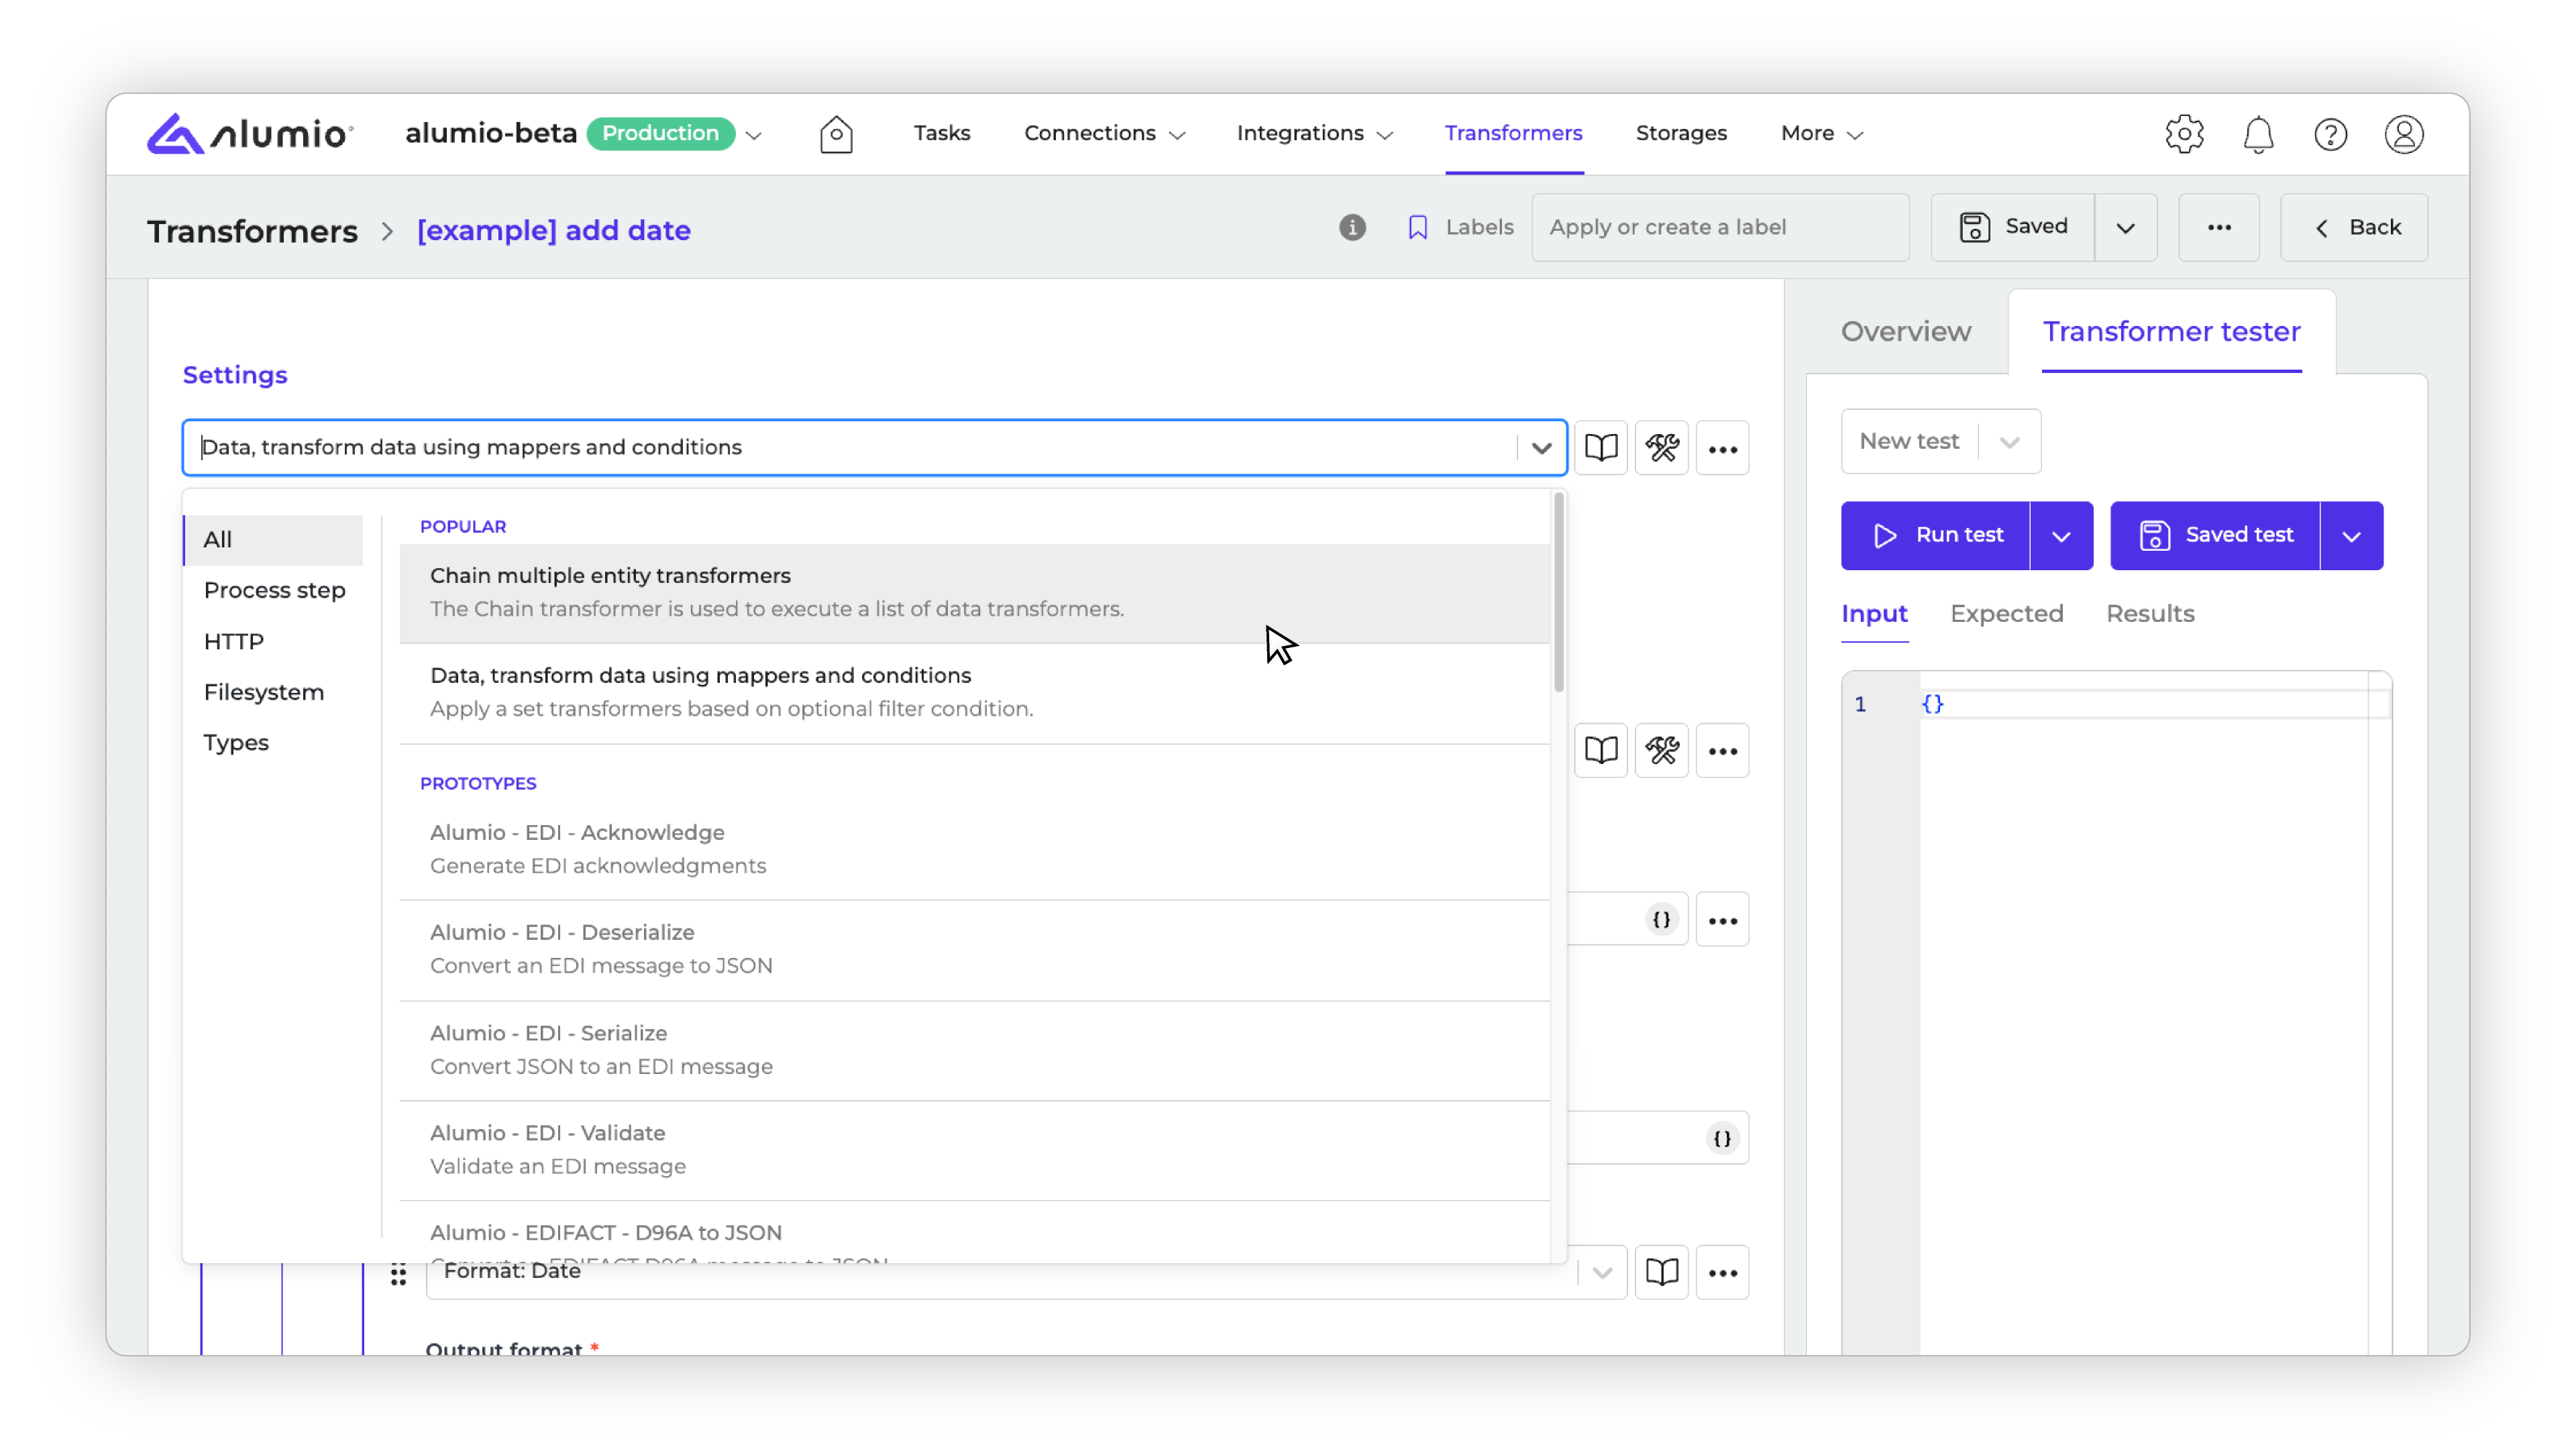The image size is (2576, 1449).
Task: Expand the environment switcher next to Production
Action: [755, 135]
